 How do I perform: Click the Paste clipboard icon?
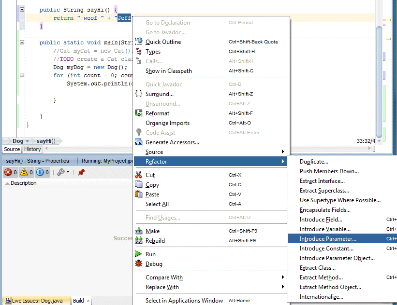click(x=138, y=194)
